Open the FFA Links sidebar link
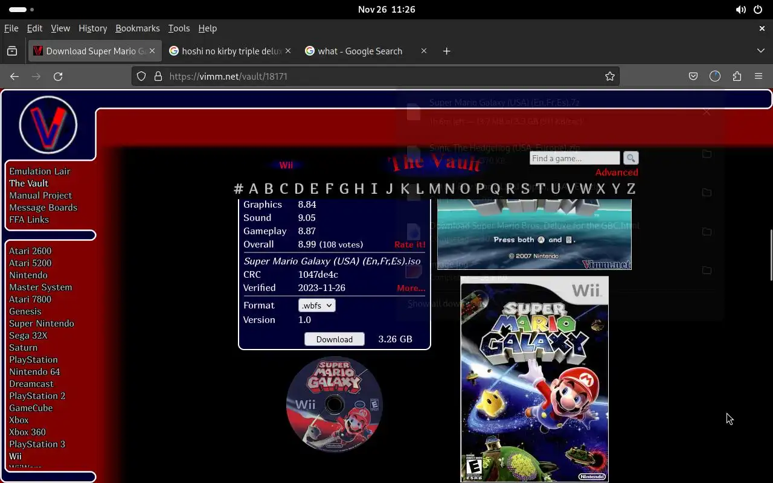 point(29,220)
